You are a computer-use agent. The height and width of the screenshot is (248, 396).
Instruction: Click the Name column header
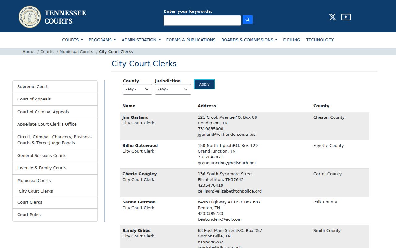(129, 106)
